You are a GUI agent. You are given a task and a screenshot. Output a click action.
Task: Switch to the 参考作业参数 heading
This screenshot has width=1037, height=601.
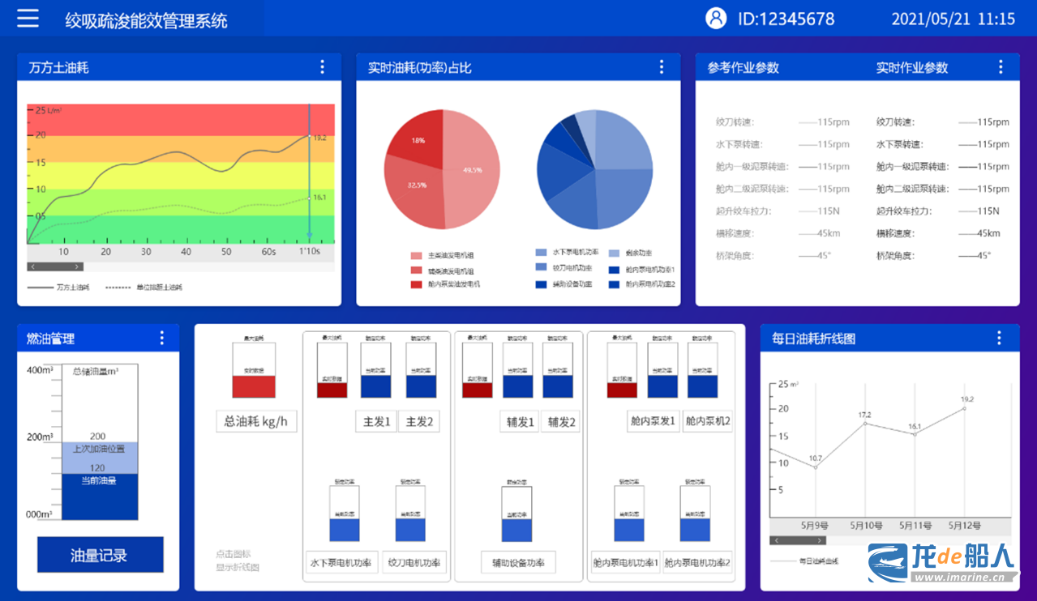(x=743, y=68)
